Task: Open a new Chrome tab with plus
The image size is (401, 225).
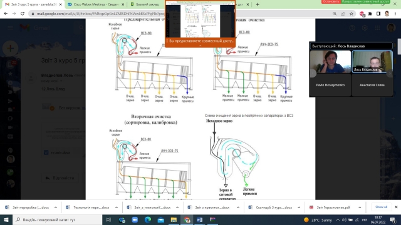Action: 258,4
